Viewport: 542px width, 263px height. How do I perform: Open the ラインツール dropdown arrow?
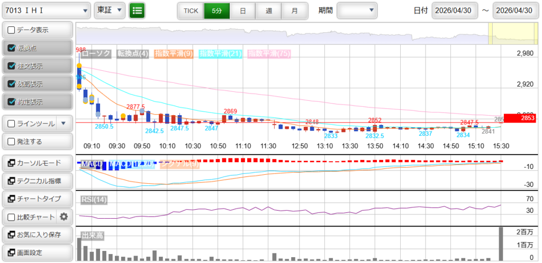point(64,124)
